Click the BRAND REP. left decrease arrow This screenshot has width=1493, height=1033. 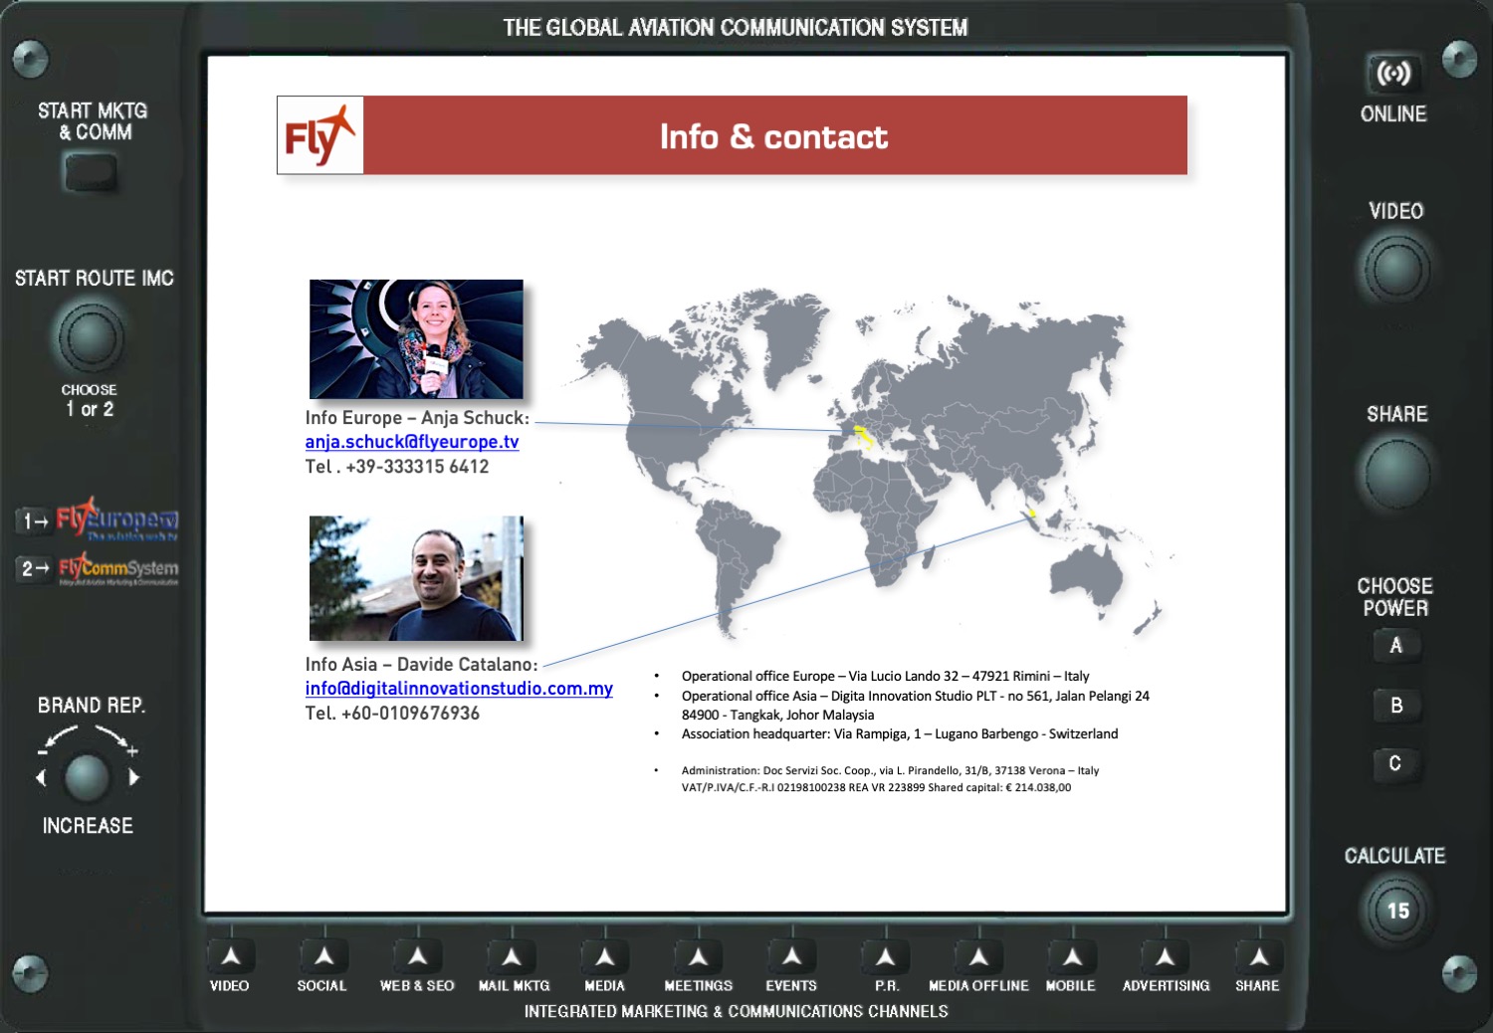click(x=41, y=777)
